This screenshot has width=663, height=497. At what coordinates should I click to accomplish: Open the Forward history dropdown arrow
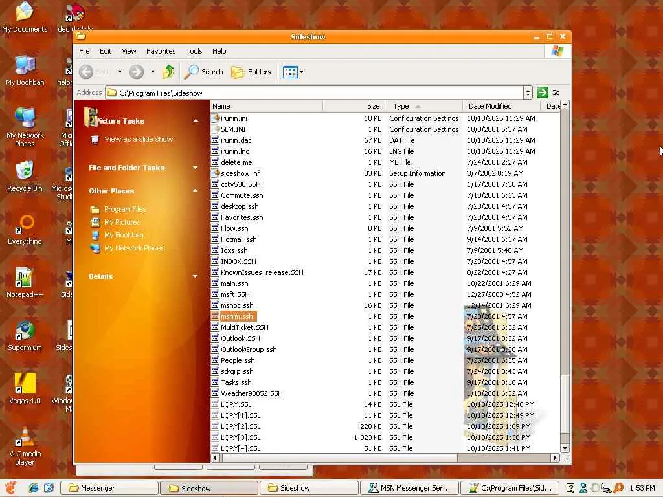153,72
